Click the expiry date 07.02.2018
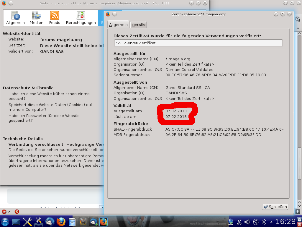This screenshot has height=227, width=302. coord(176,116)
